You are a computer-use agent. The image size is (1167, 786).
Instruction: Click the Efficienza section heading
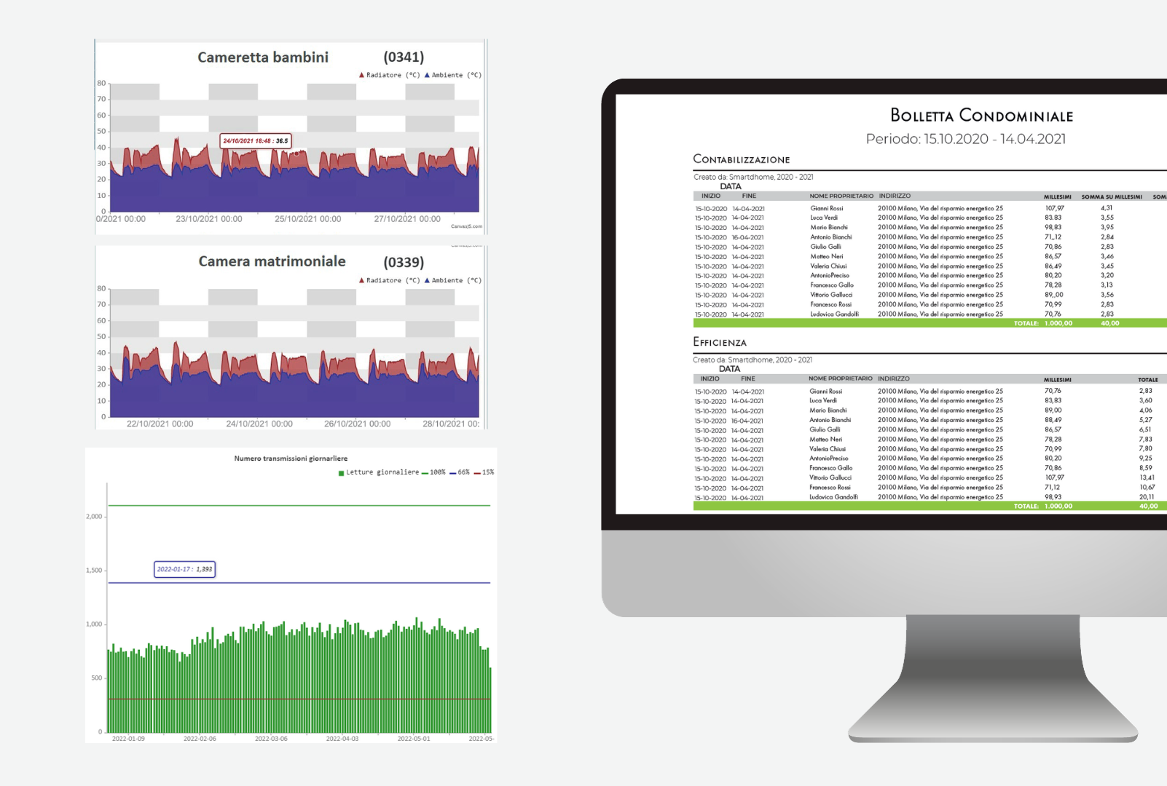click(x=719, y=342)
